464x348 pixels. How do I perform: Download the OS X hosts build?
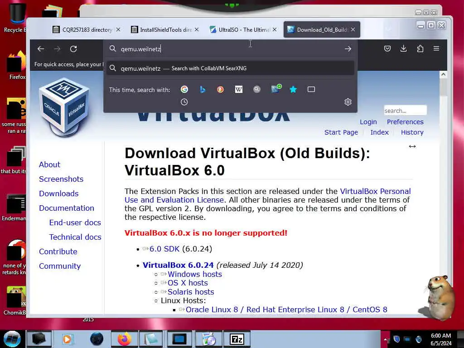click(x=187, y=283)
